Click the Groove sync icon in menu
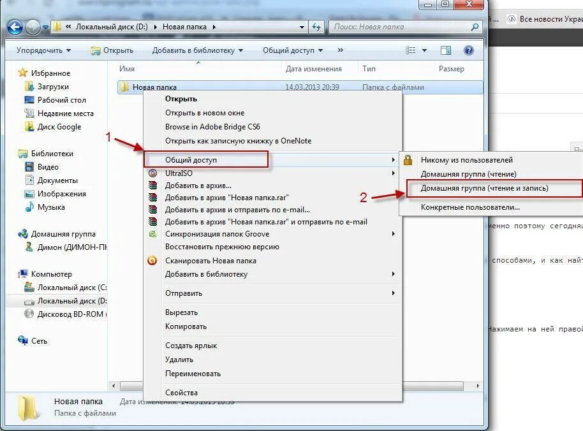583x431 pixels. coord(152,234)
